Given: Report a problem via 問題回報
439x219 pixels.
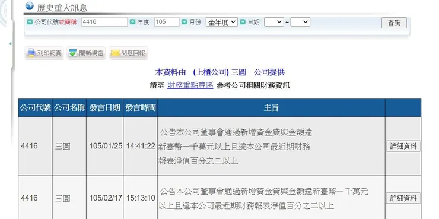Looking at the screenshot, I should pos(128,53).
